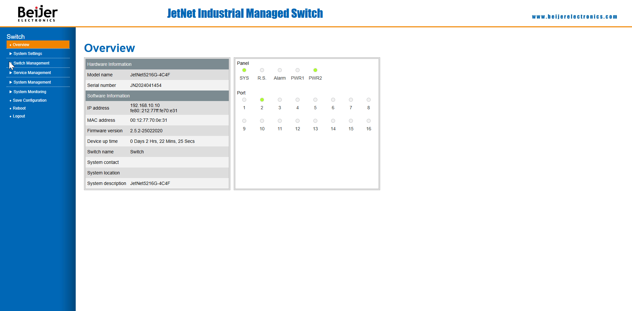The width and height of the screenshot is (632, 311).
Task: Click the IP address label
Action: point(98,108)
